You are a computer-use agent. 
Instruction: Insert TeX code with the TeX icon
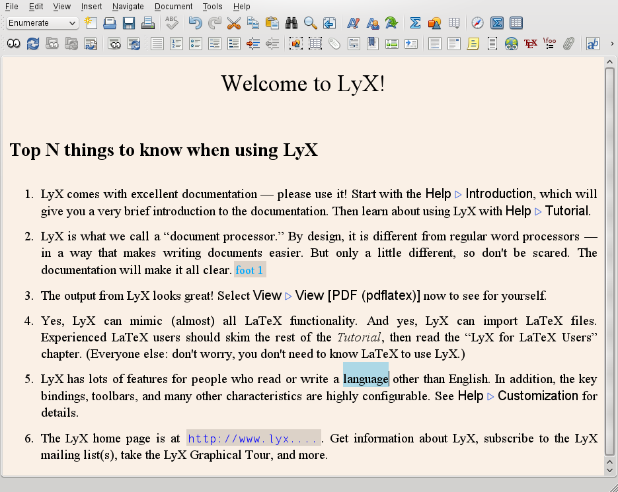[x=531, y=43]
